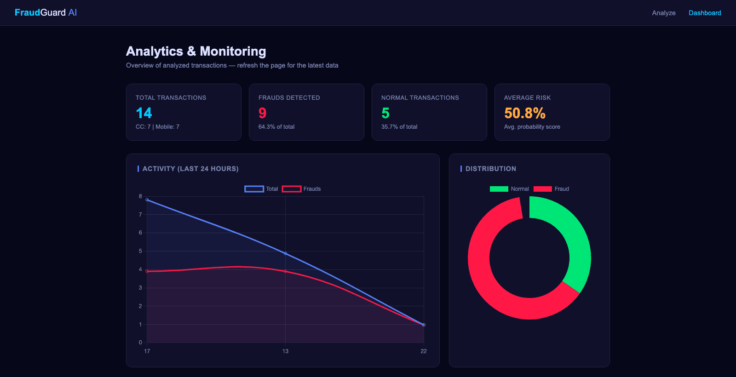Image resolution: width=736 pixels, height=377 pixels.
Task: Click the x-axis label 22
Action: (424, 351)
